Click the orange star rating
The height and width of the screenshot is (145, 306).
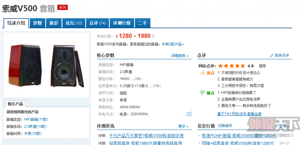pos(232,66)
